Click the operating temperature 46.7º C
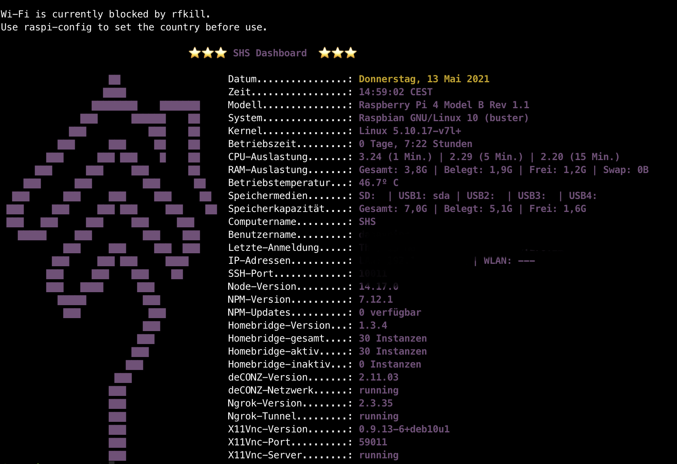This screenshot has height=464, width=677. click(x=378, y=183)
